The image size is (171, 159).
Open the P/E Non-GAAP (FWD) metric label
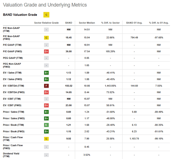point(11,38)
